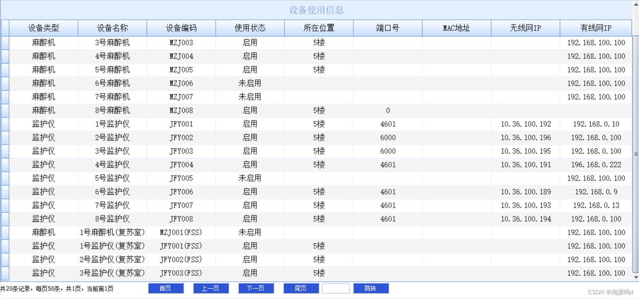This screenshot has width=639, height=299.
Task: Click 未启用 status in JFY005 row
Action: point(250,178)
